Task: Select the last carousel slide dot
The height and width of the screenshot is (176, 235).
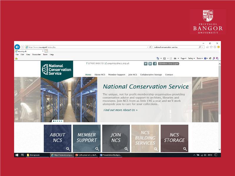Action: point(62,121)
